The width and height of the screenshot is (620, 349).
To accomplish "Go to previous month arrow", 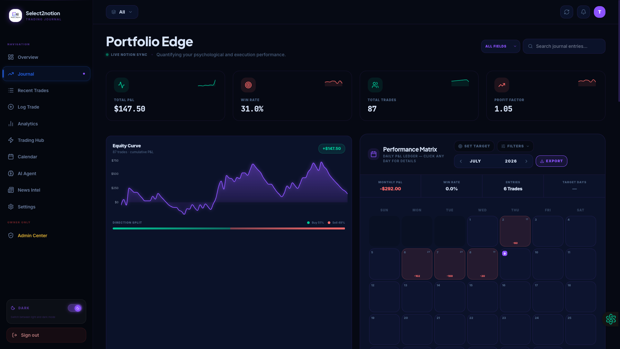I will click(461, 161).
